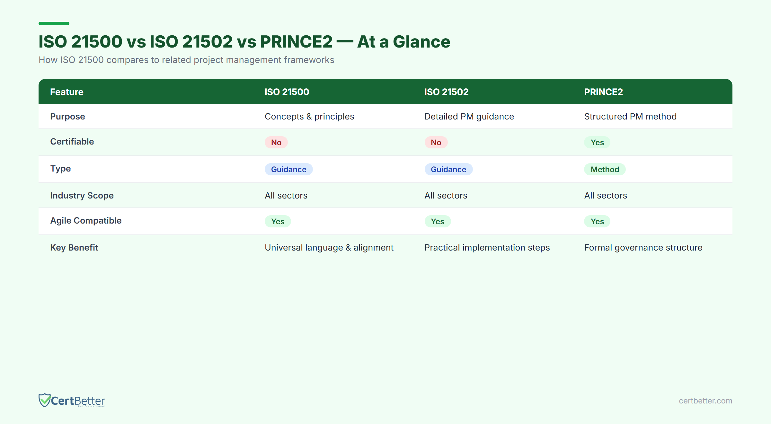
Task: Click the 'Practical implementation steps' cell
Action: 487,248
